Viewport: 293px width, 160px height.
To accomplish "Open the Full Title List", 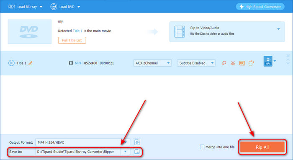I will coord(72,40).
